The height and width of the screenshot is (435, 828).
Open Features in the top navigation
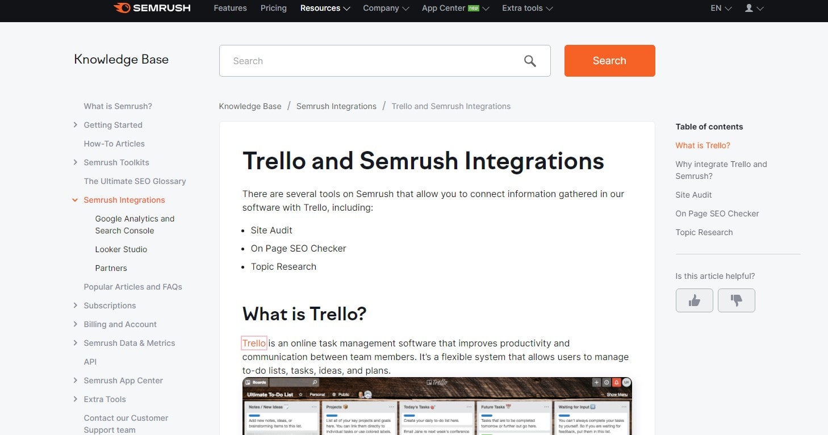point(230,8)
